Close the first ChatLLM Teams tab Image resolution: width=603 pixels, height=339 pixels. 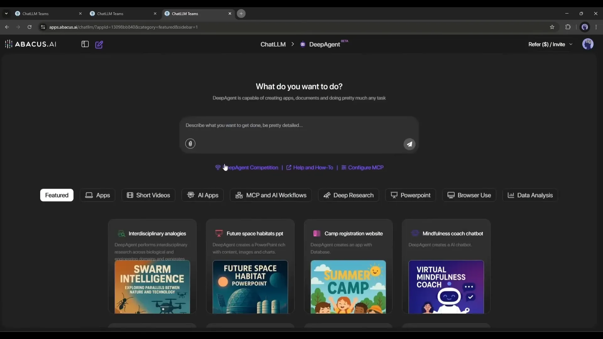coord(80,13)
